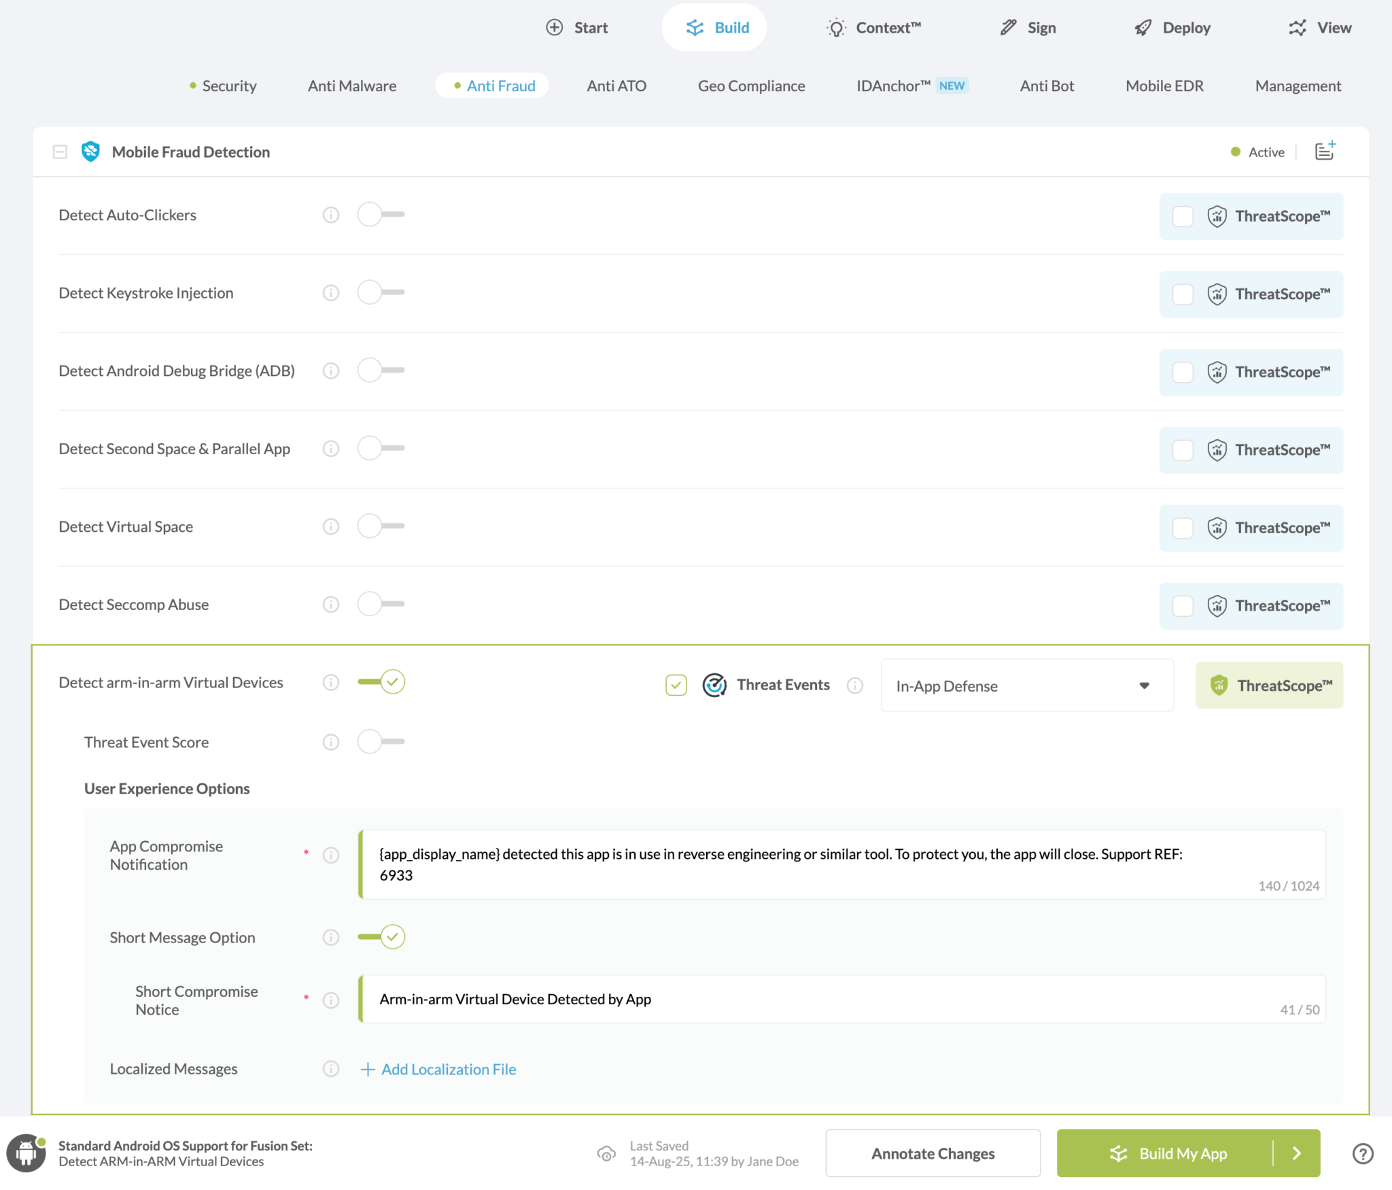Click the Deploy rocket icon
Screen dimensions: 1392x1190
tap(1143, 27)
